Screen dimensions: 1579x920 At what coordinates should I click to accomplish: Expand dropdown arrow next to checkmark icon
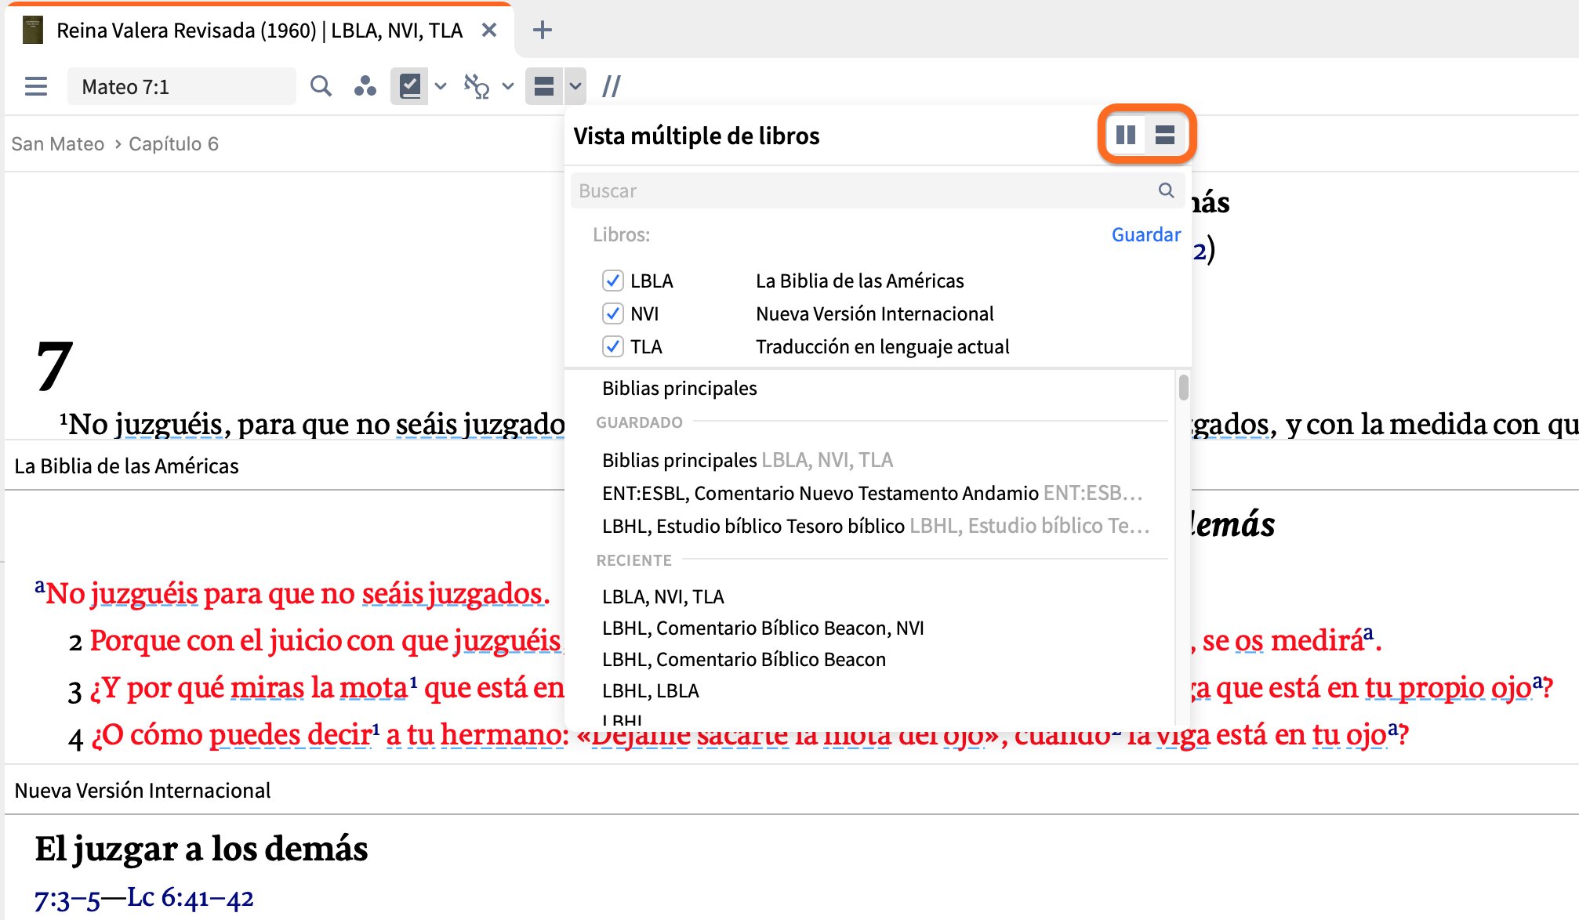tap(441, 86)
